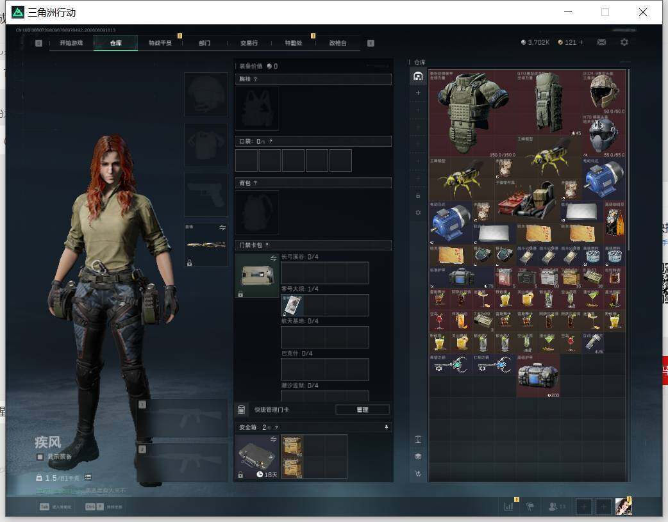668x522 pixels.
Task: Click the bottom-most warehouse sidebar icon
Action: point(418,473)
